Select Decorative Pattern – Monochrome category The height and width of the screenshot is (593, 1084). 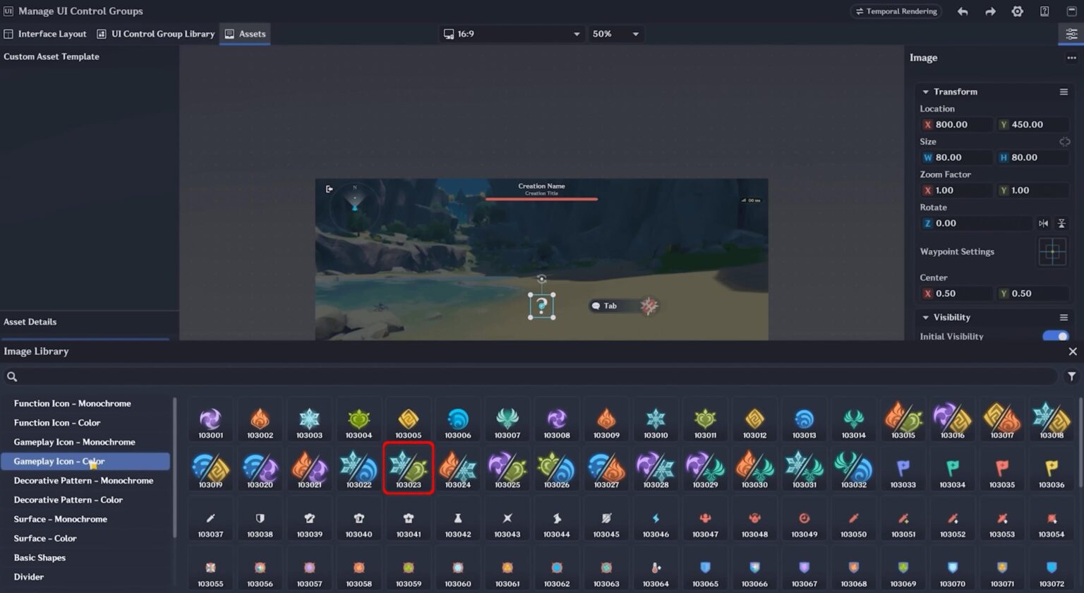(x=85, y=480)
